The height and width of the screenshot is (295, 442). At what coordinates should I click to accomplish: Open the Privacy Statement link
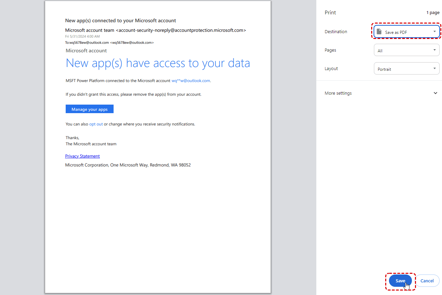click(x=82, y=156)
